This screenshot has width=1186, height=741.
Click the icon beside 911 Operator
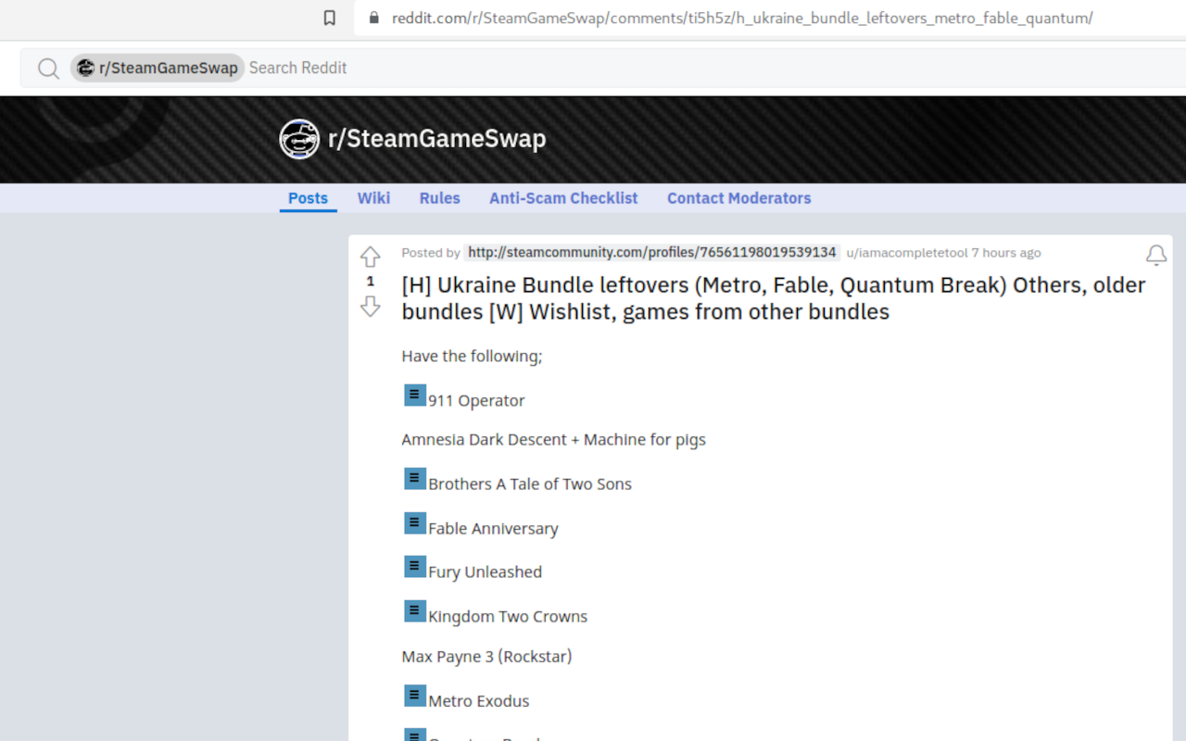pyautogui.click(x=415, y=395)
